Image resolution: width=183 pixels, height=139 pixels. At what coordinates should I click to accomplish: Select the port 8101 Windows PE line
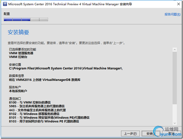(x=49, y=118)
